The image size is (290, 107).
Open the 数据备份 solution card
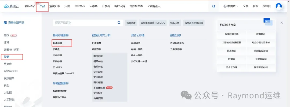coord(261,34)
